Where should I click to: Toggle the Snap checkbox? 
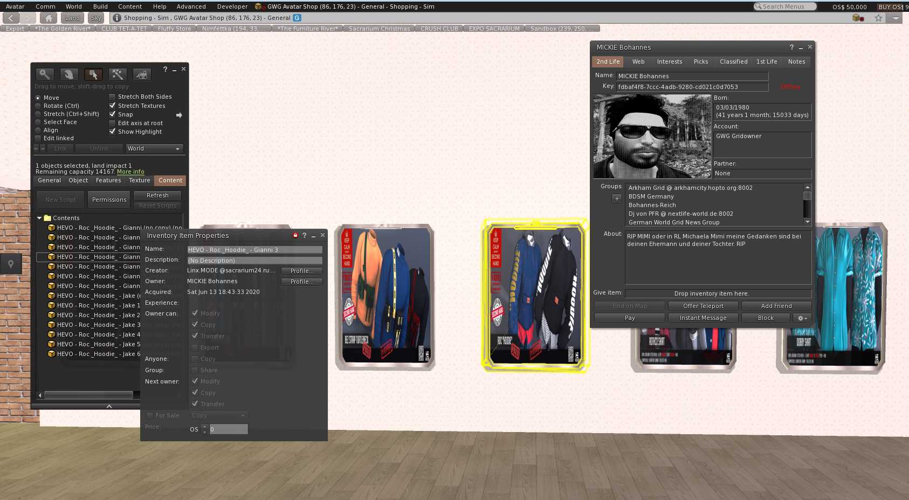coord(112,114)
